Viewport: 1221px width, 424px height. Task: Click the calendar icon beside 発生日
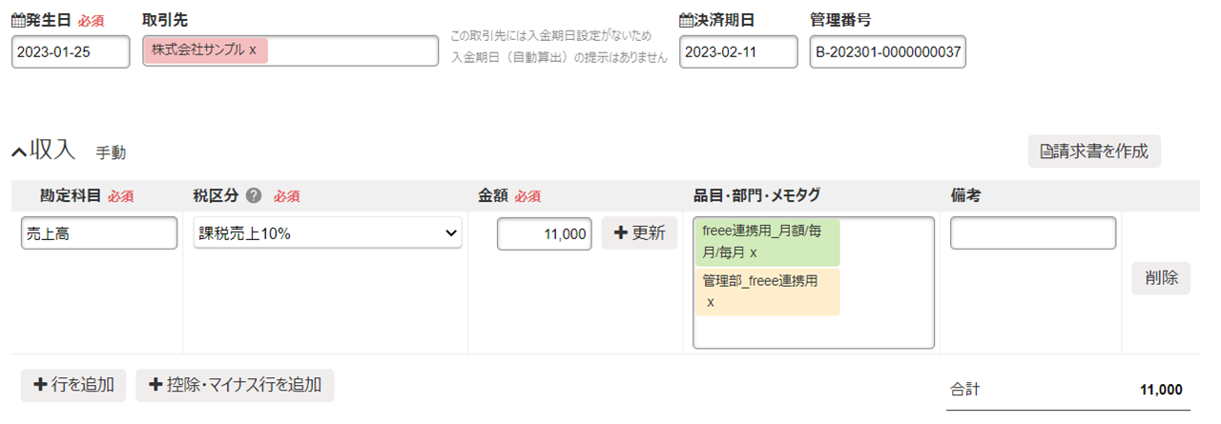click(17, 19)
